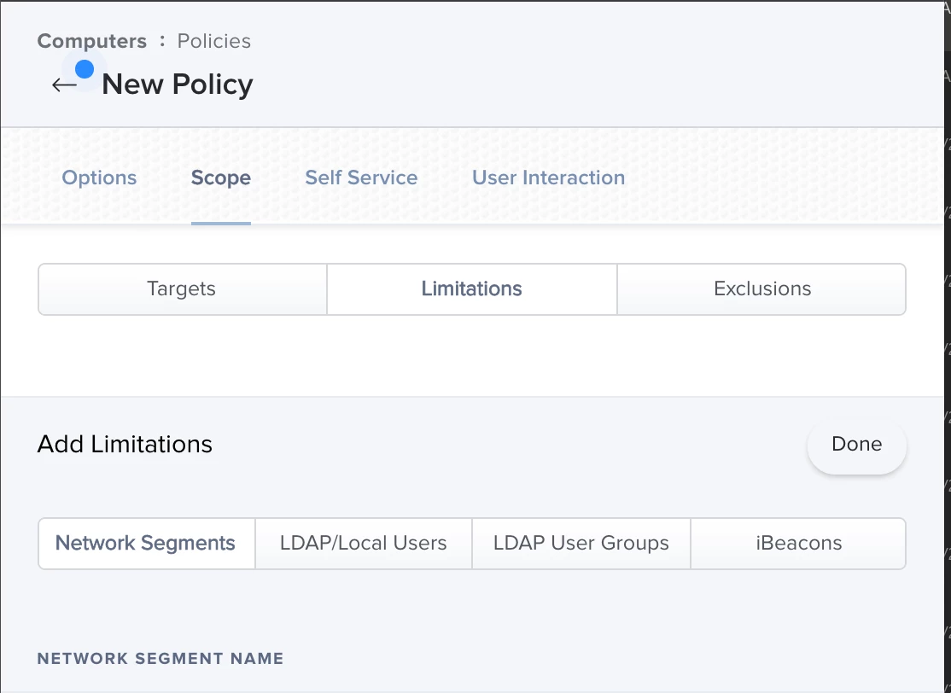Show the iBeacons limitation list
951x693 pixels.
[x=798, y=543]
